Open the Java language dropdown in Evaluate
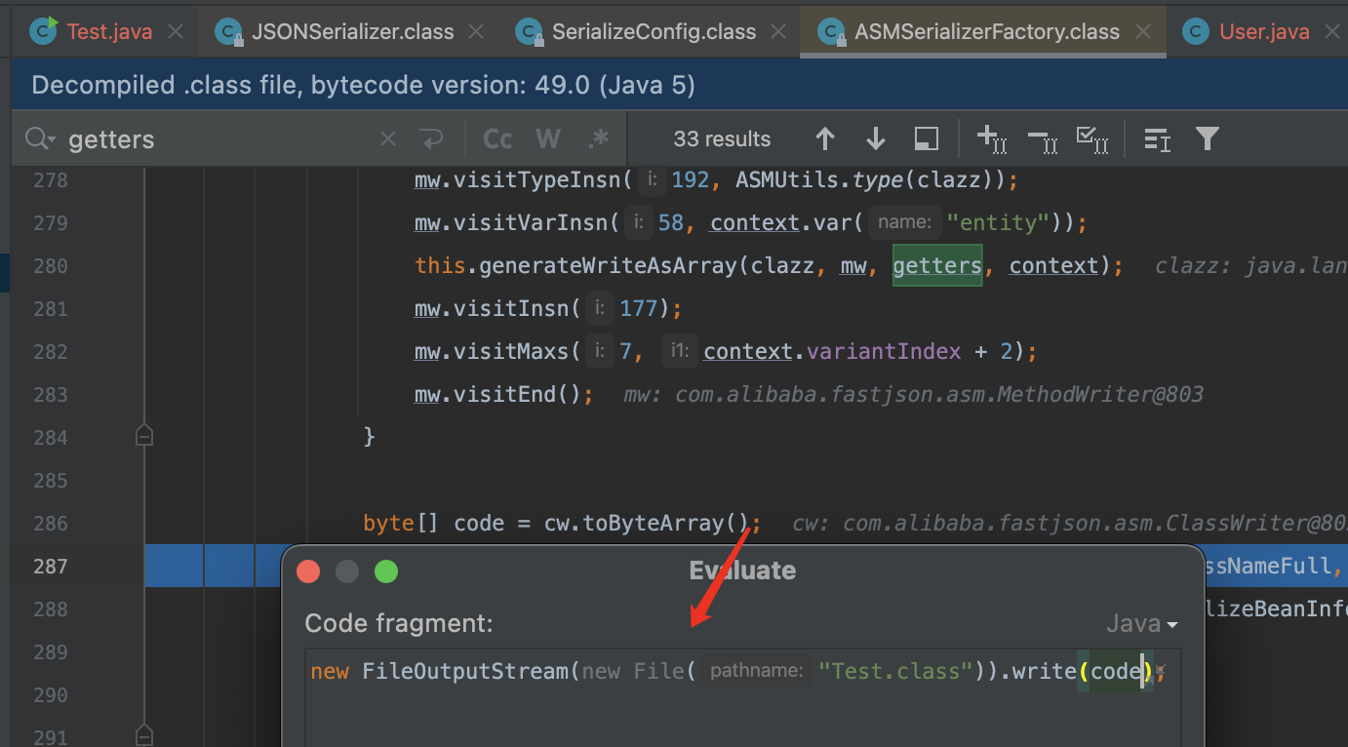 1142,624
